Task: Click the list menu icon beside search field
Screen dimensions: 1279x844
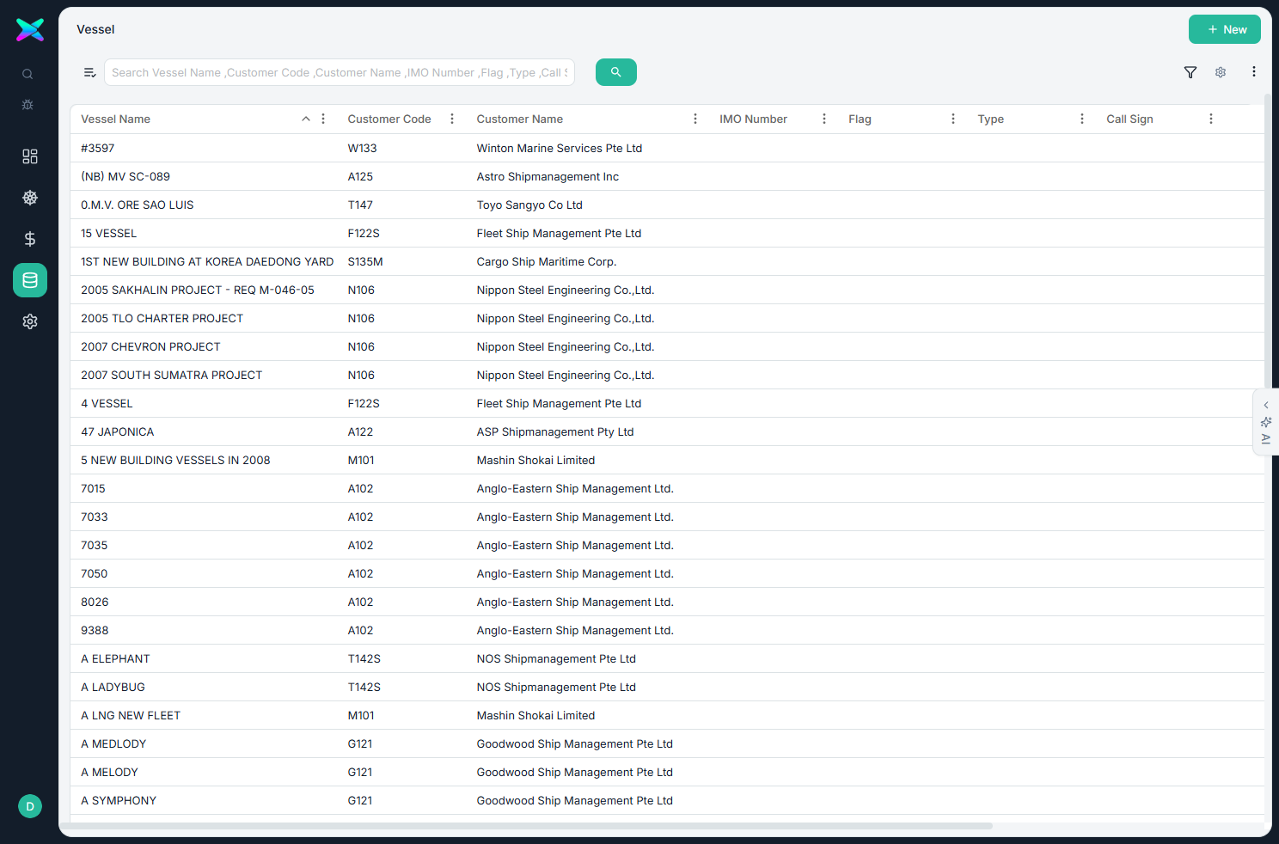Action: tap(89, 72)
